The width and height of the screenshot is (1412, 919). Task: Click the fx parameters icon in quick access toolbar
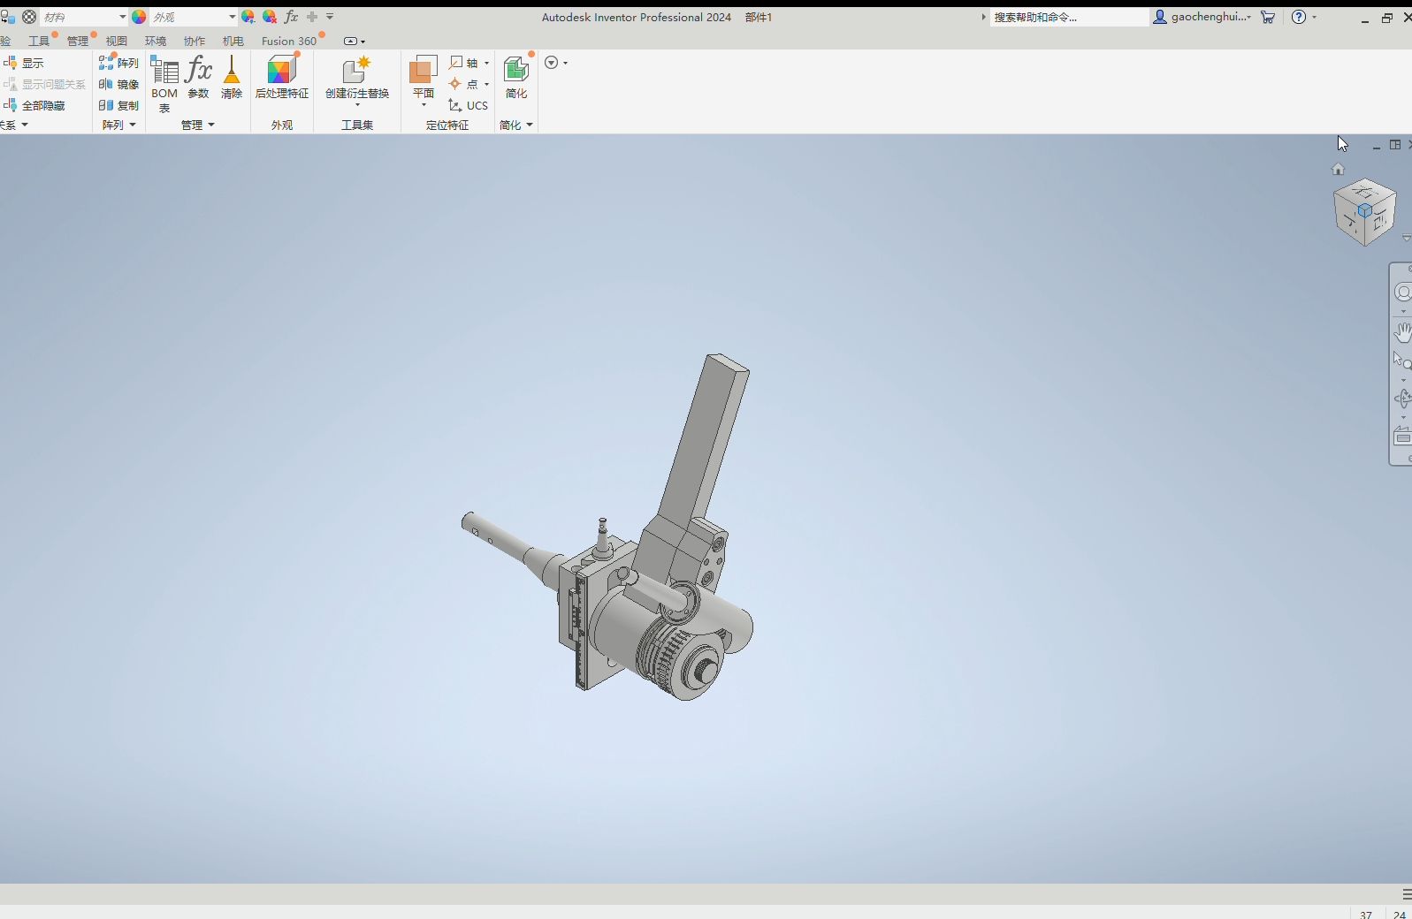coord(291,17)
